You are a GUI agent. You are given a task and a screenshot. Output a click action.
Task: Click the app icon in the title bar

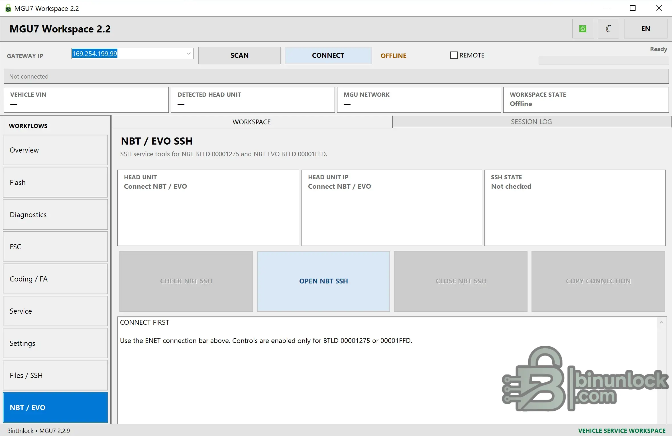pos(8,8)
